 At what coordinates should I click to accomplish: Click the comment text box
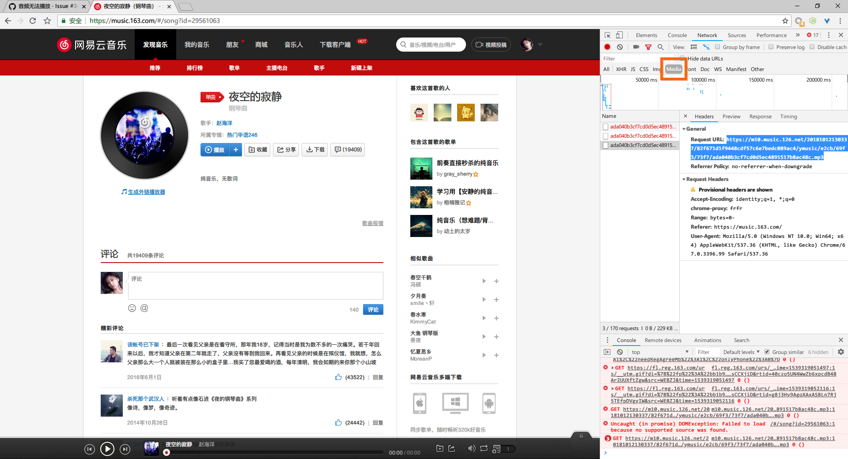pyautogui.click(x=256, y=286)
